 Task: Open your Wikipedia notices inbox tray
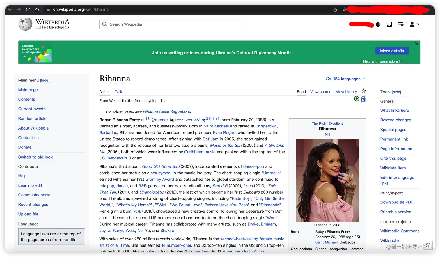pyautogui.click(x=389, y=24)
